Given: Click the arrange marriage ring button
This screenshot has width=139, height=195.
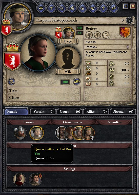Looking at the screenshot, I should click(76, 82).
